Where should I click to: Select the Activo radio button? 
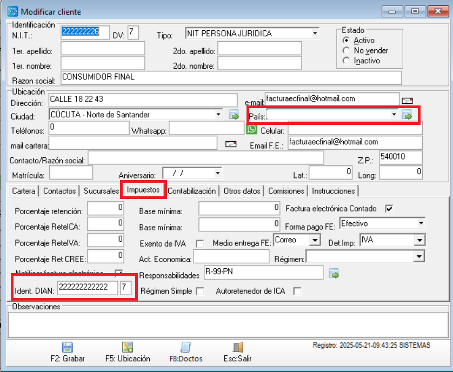click(x=346, y=40)
